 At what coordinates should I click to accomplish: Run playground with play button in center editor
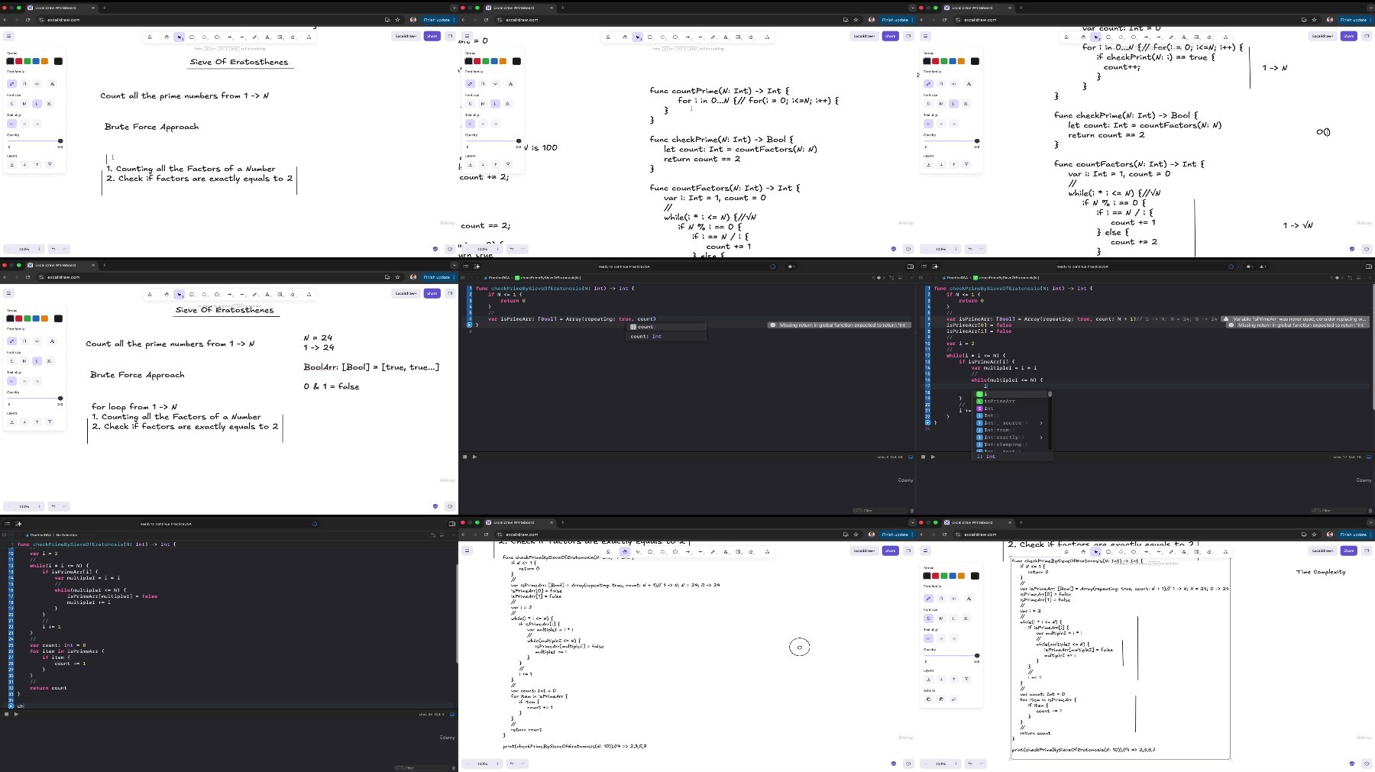tap(474, 457)
